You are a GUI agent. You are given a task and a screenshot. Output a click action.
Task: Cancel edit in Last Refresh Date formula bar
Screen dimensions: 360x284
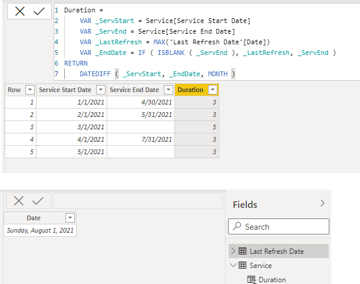[x=19, y=201]
